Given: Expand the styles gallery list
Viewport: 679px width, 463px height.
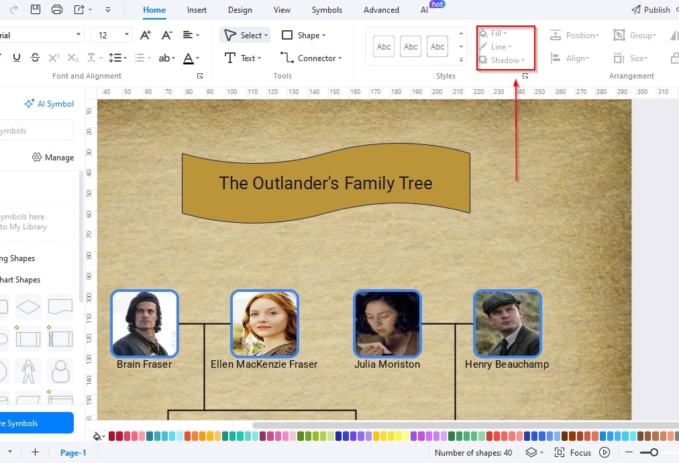Looking at the screenshot, I should click(461, 60).
